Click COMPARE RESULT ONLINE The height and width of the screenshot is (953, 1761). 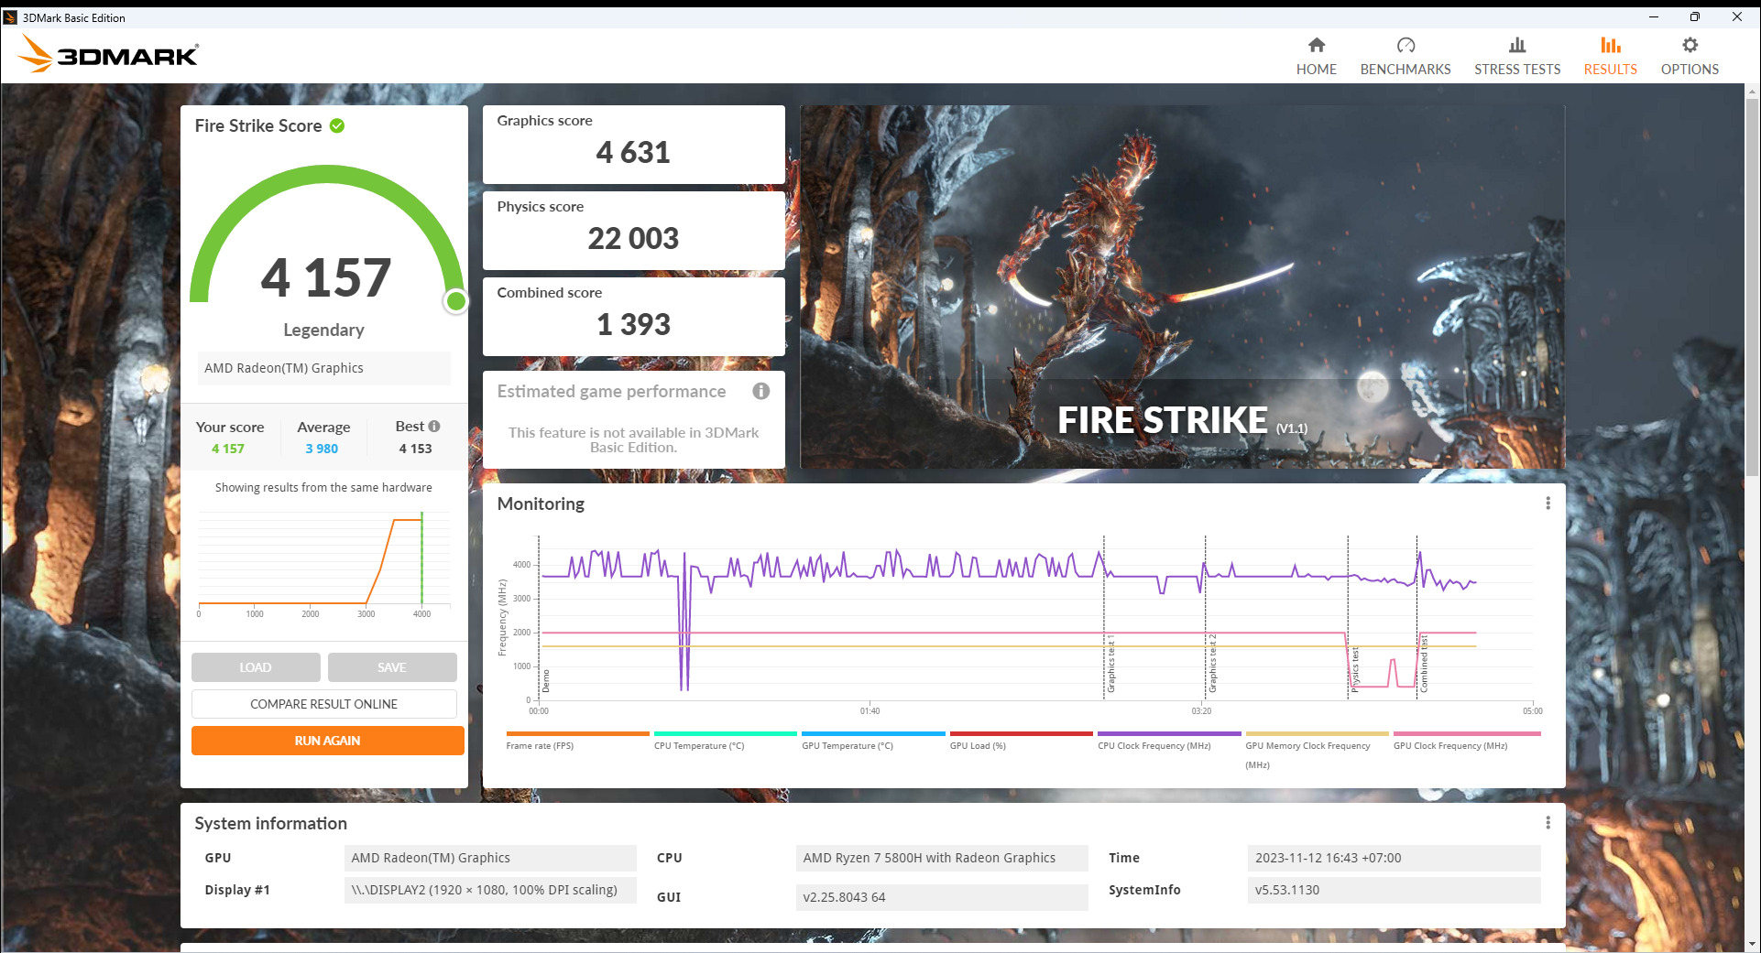coord(324,704)
